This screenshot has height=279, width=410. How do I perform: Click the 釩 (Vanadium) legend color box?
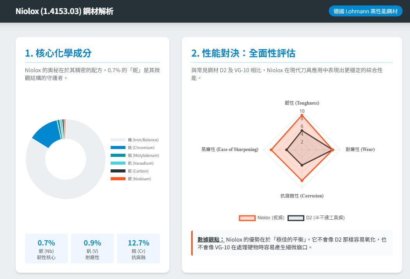[118, 163]
